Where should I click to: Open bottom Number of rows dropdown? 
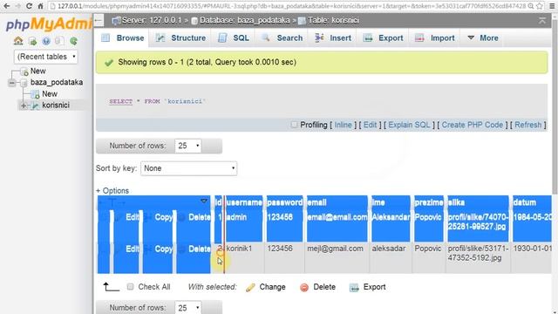click(x=188, y=307)
